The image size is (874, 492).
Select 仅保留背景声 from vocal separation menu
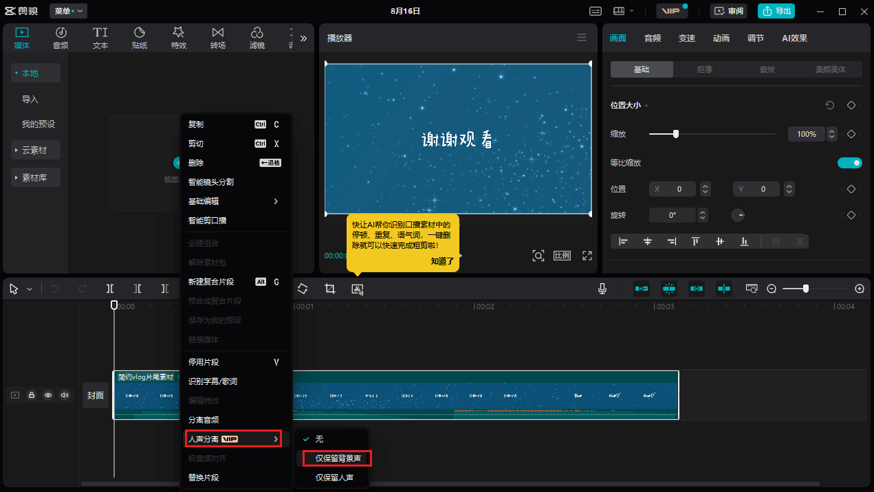click(336, 458)
